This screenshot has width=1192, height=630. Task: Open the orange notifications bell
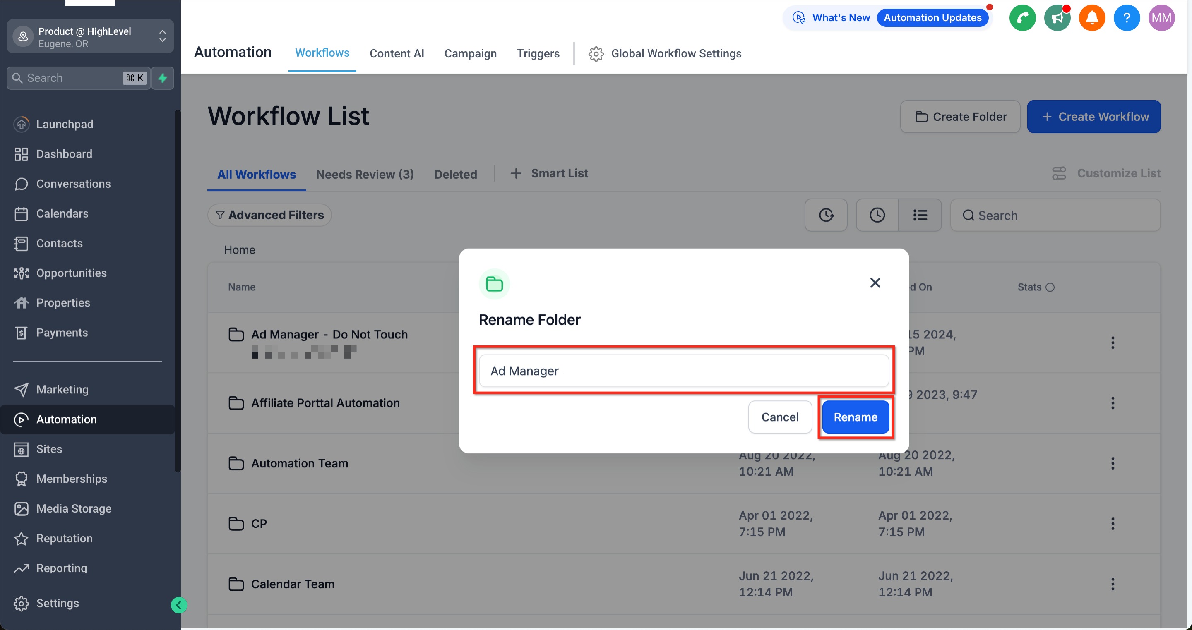click(x=1091, y=18)
